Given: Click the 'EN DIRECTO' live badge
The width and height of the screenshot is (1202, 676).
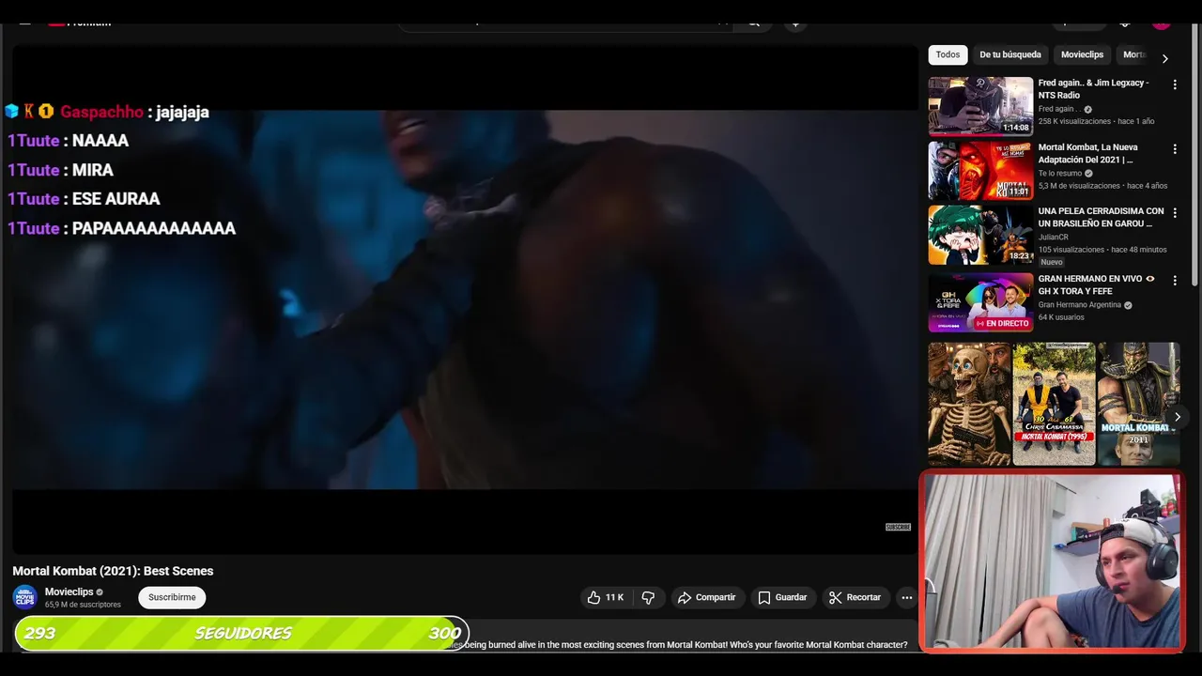Looking at the screenshot, I should (1002, 323).
